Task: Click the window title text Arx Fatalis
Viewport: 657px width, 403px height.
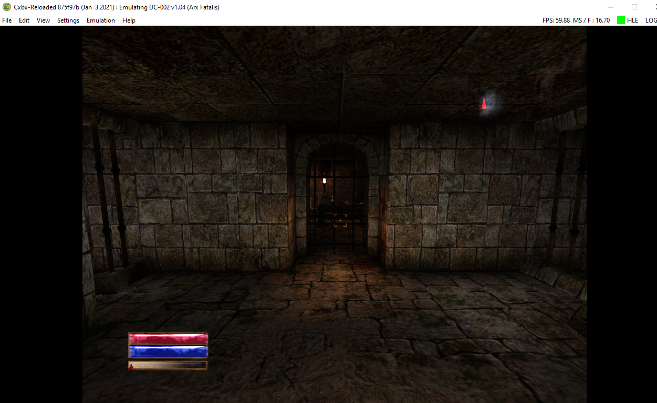Action: 203,7
